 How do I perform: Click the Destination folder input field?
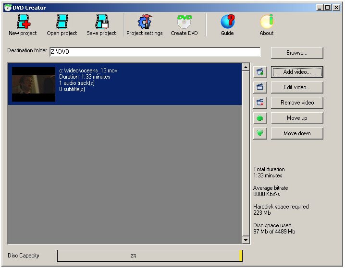155,52
